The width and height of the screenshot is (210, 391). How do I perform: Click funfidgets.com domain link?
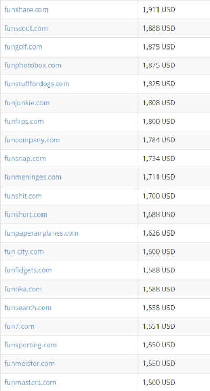pyautogui.click(x=28, y=270)
